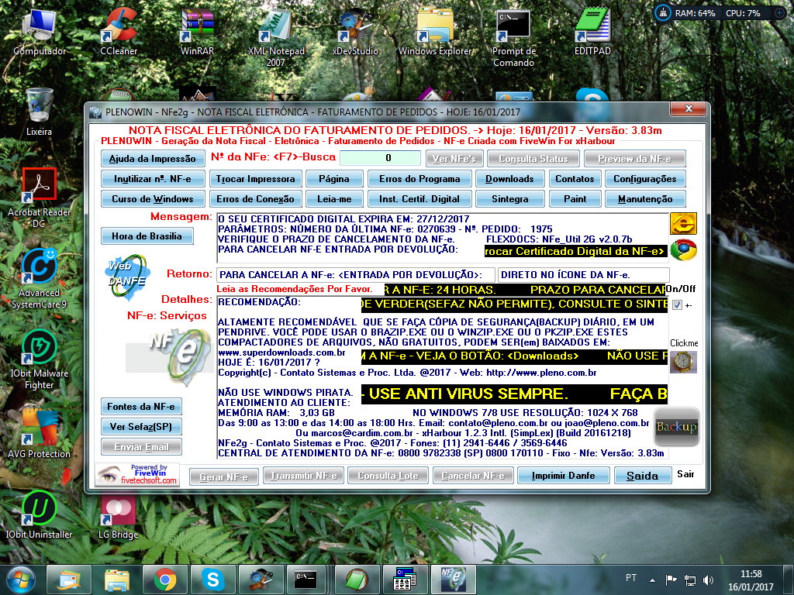Open Erros do Programa
The image size is (794, 595).
[x=419, y=179]
